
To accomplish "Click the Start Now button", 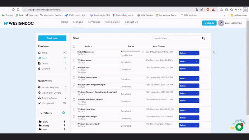I will (52, 38).
